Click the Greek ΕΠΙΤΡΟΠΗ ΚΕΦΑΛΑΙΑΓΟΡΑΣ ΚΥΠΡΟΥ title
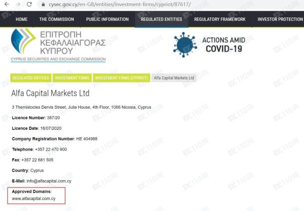The height and width of the screenshot is (211, 304). pyautogui.click(x=73, y=43)
